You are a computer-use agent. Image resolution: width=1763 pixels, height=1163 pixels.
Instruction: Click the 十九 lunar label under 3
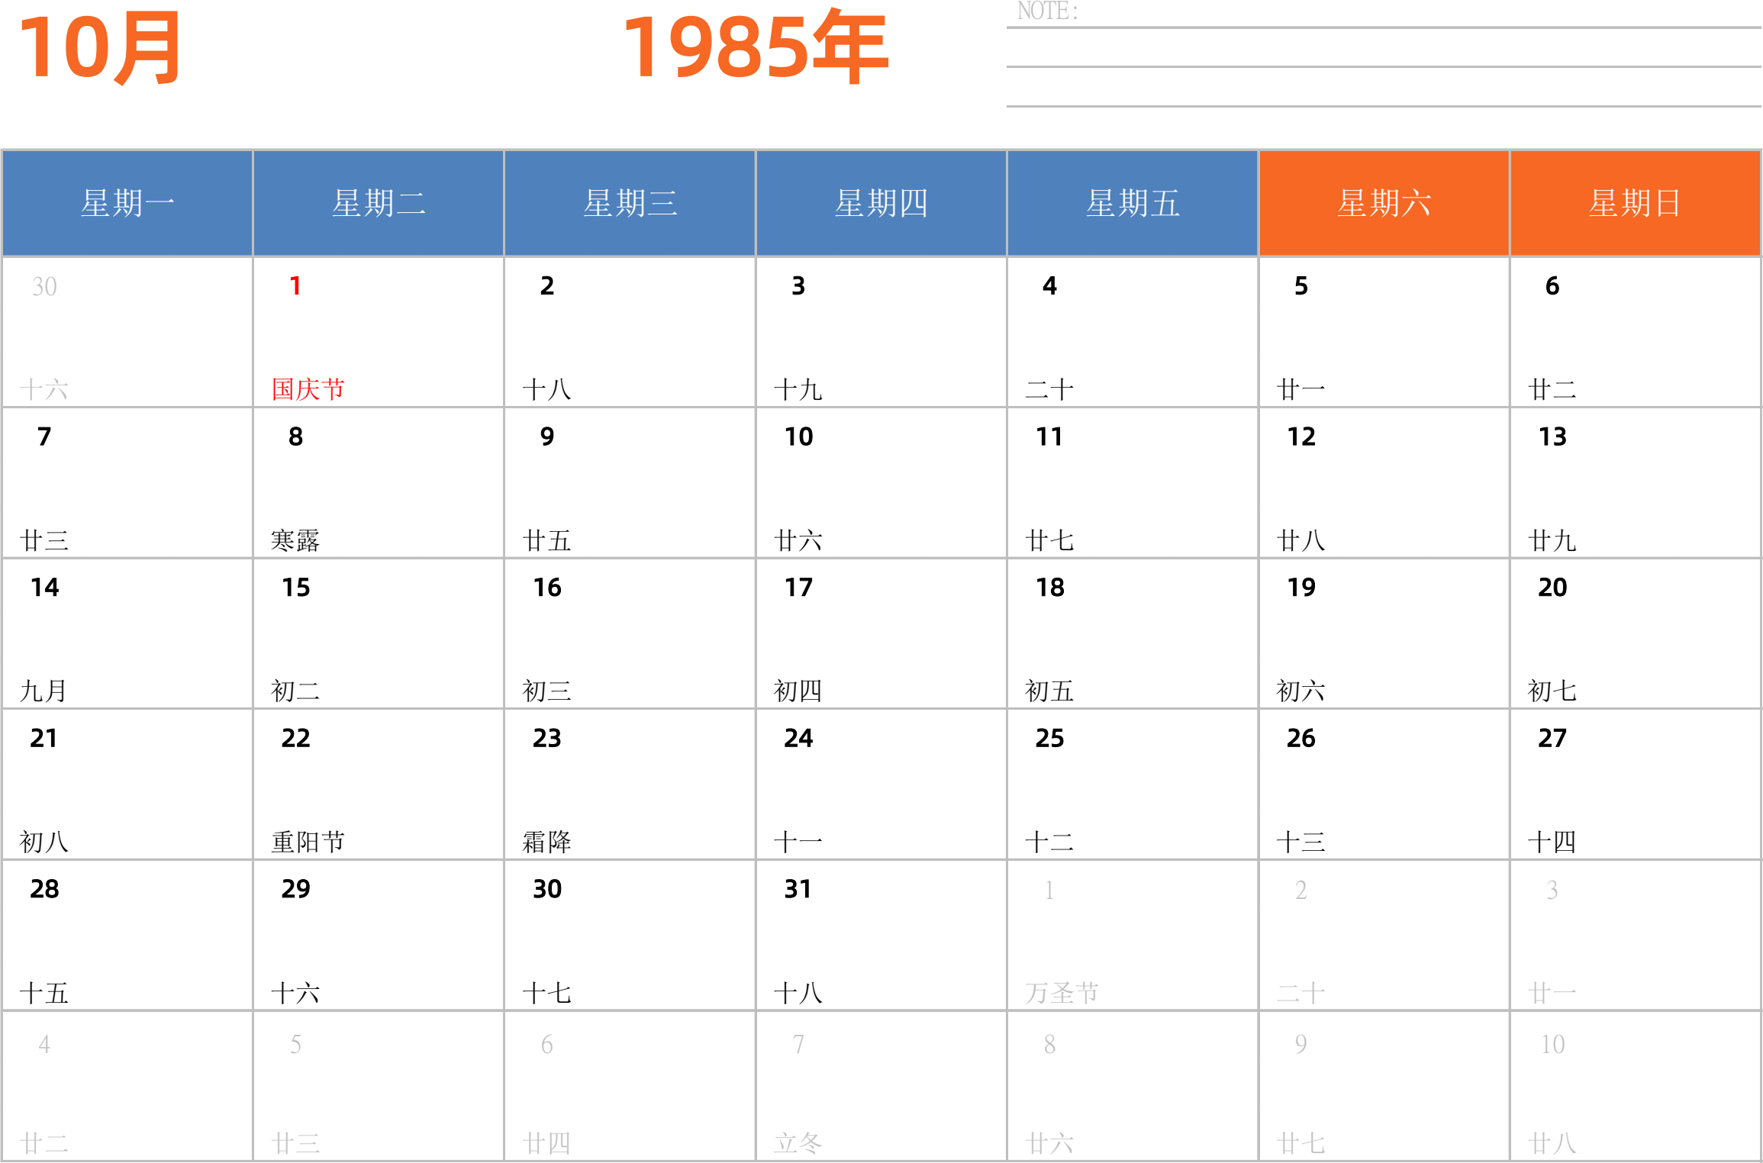point(798,389)
